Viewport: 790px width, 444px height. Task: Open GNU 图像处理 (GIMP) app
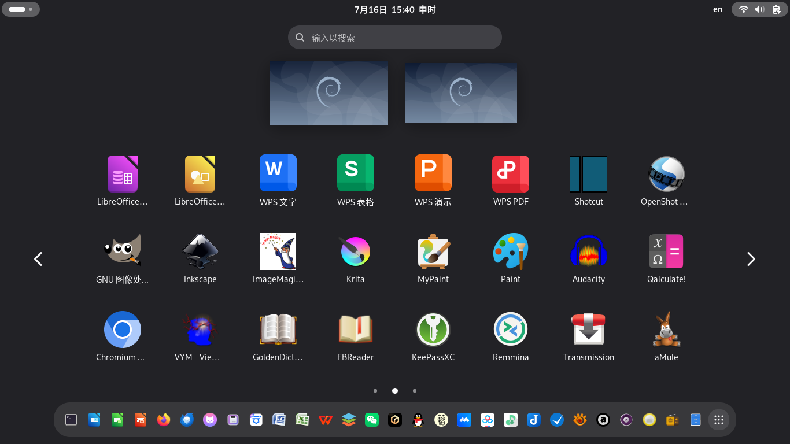tap(123, 251)
